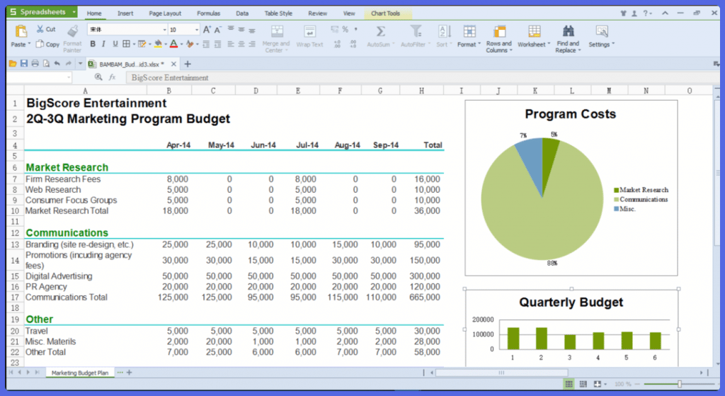Screen dimensions: 725x396
Task: Expand quick access toolbar customize arrow
Action: [80, 63]
